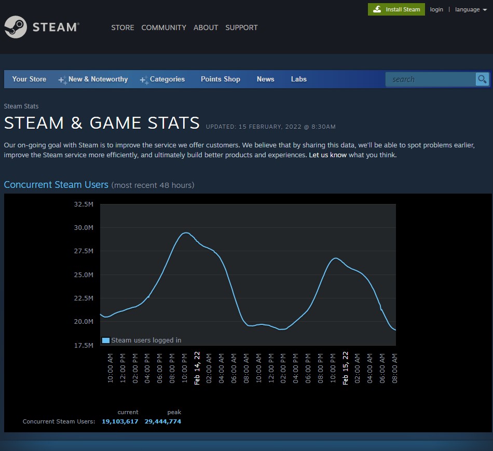Image resolution: width=493 pixels, height=451 pixels.
Task: Go to the ABOUT page
Action: [x=206, y=28]
